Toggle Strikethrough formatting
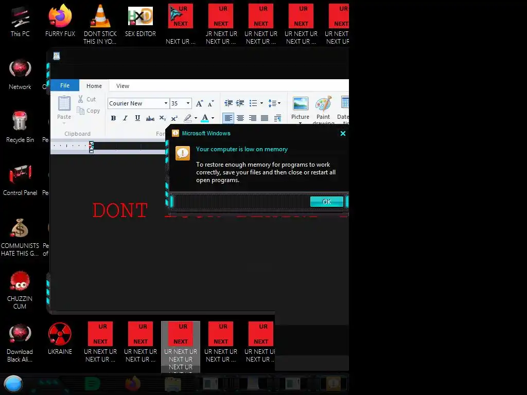 [150, 118]
